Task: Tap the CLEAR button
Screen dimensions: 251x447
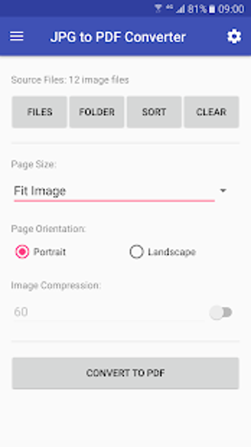Action: click(x=211, y=112)
